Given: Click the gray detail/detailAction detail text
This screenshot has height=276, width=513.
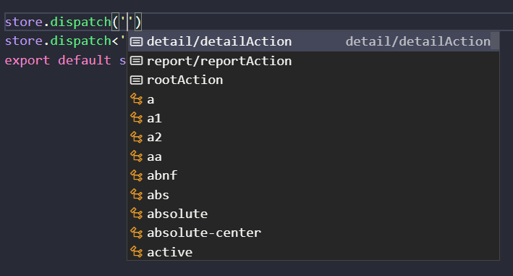Looking at the screenshot, I should (x=417, y=41).
